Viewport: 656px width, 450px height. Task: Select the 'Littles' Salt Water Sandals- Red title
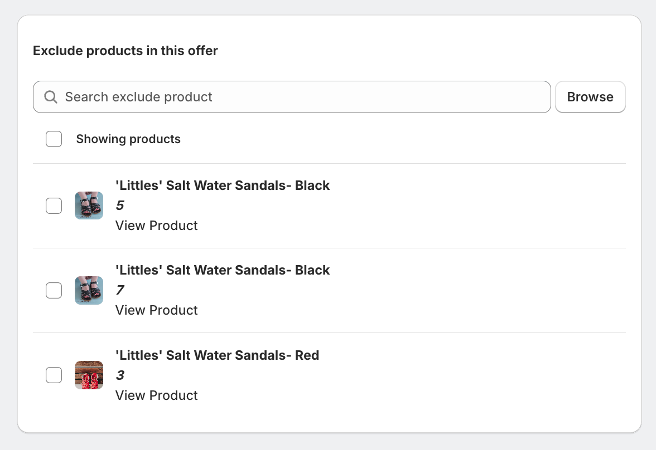point(217,355)
